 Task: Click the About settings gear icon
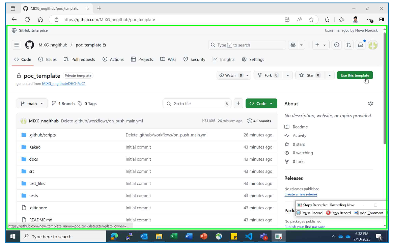click(370, 103)
